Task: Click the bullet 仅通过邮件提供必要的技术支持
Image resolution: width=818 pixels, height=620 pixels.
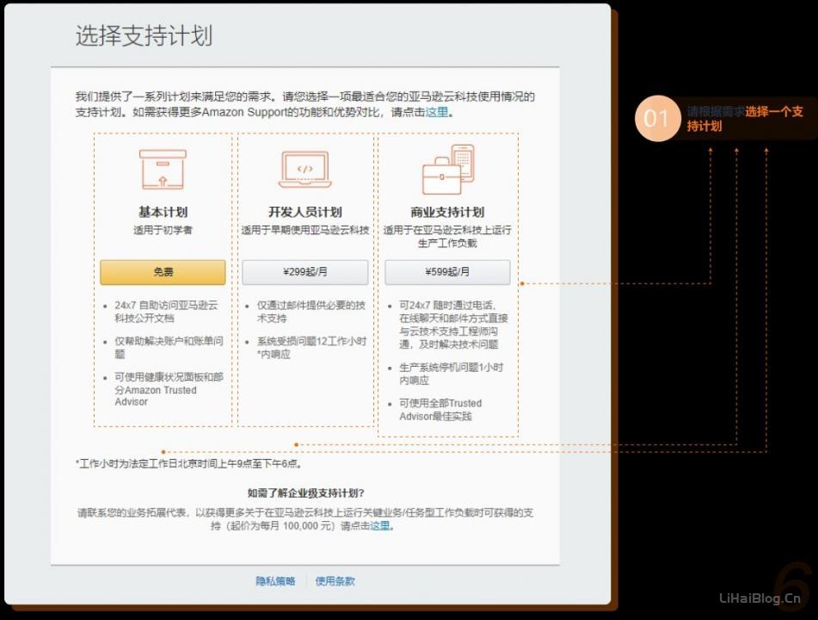Action: 311,312
